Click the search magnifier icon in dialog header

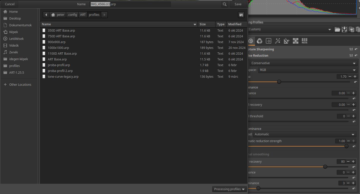225,4
